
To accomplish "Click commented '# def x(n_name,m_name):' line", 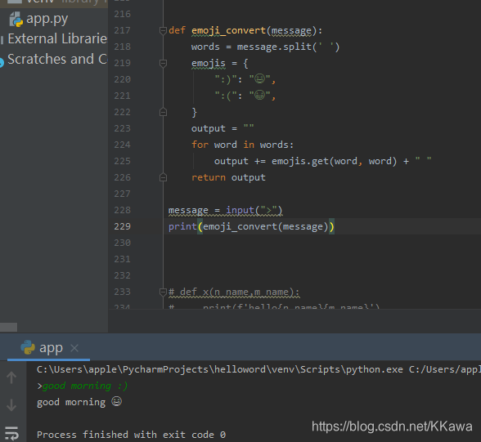I will pyautogui.click(x=234, y=292).
